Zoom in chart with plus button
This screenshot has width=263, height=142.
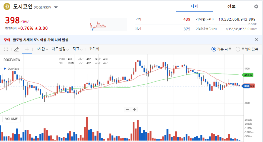point(134,109)
